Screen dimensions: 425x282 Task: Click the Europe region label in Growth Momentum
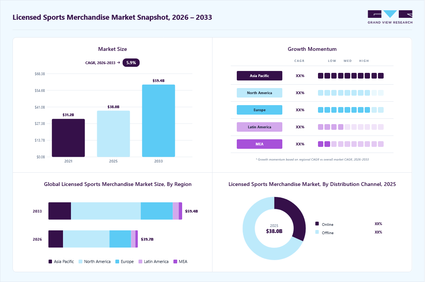pos(260,110)
